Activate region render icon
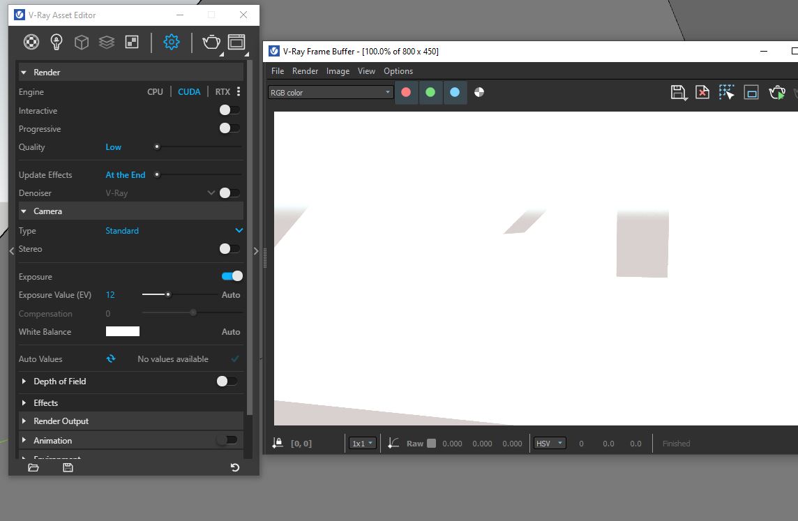Viewport: 798px width, 521px height. pyautogui.click(x=751, y=93)
